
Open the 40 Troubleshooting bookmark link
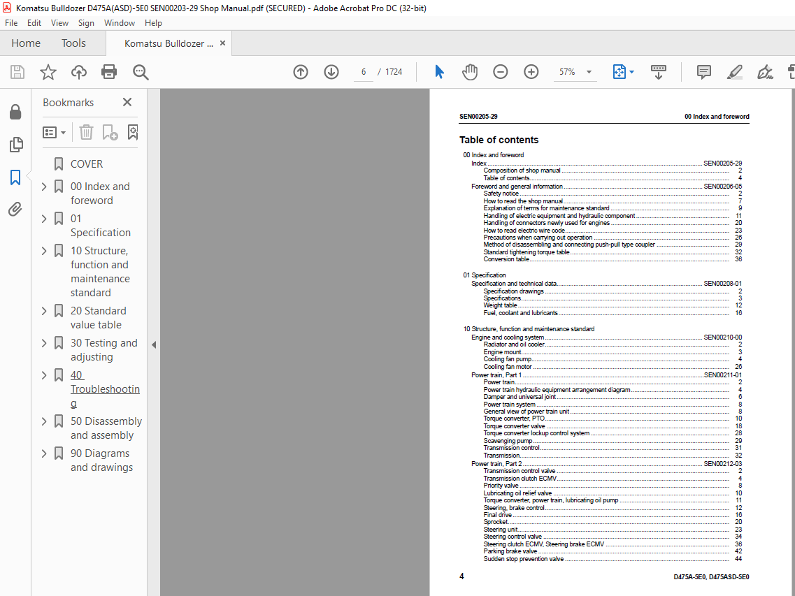(x=105, y=388)
